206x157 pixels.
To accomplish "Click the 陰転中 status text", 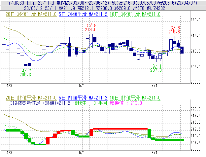I will click(x=80, y=103).
